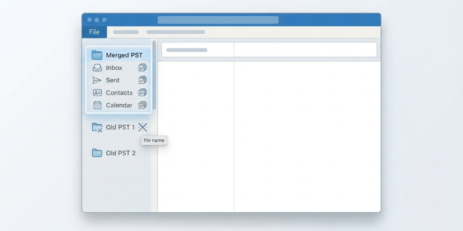Click the second longer placeholder ribbon tab

pyautogui.click(x=176, y=32)
